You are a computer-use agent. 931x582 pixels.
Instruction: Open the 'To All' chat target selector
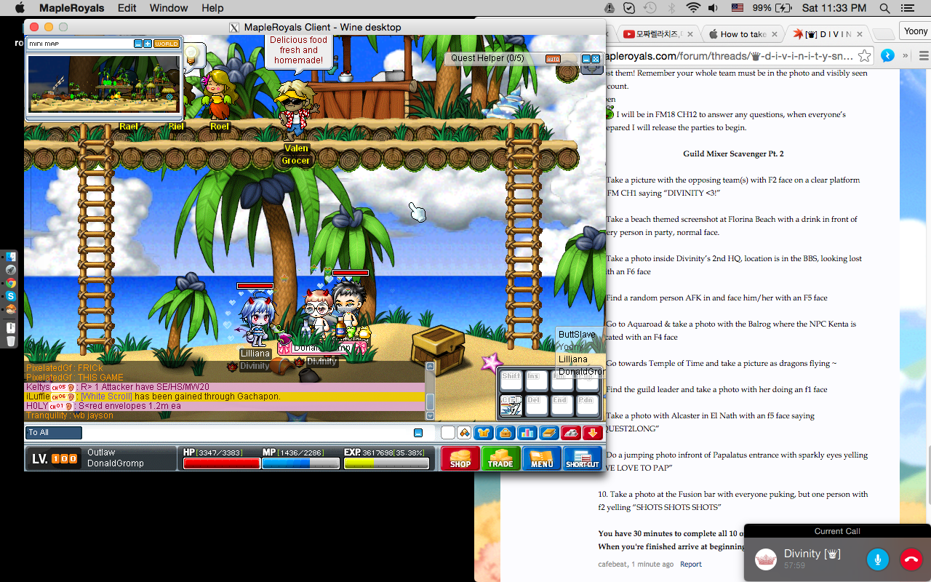[x=53, y=433]
